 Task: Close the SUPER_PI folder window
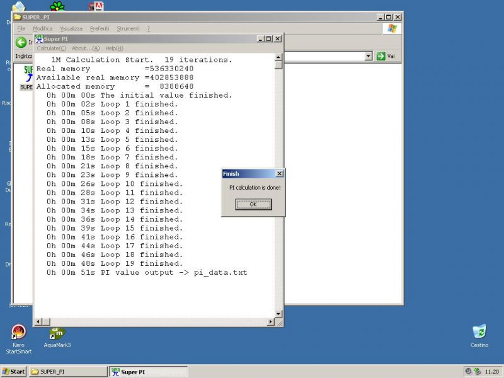[x=398, y=17]
